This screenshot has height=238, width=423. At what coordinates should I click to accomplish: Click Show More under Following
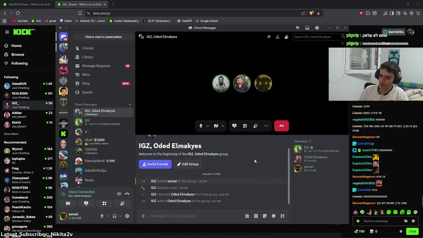click(x=11, y=134)
